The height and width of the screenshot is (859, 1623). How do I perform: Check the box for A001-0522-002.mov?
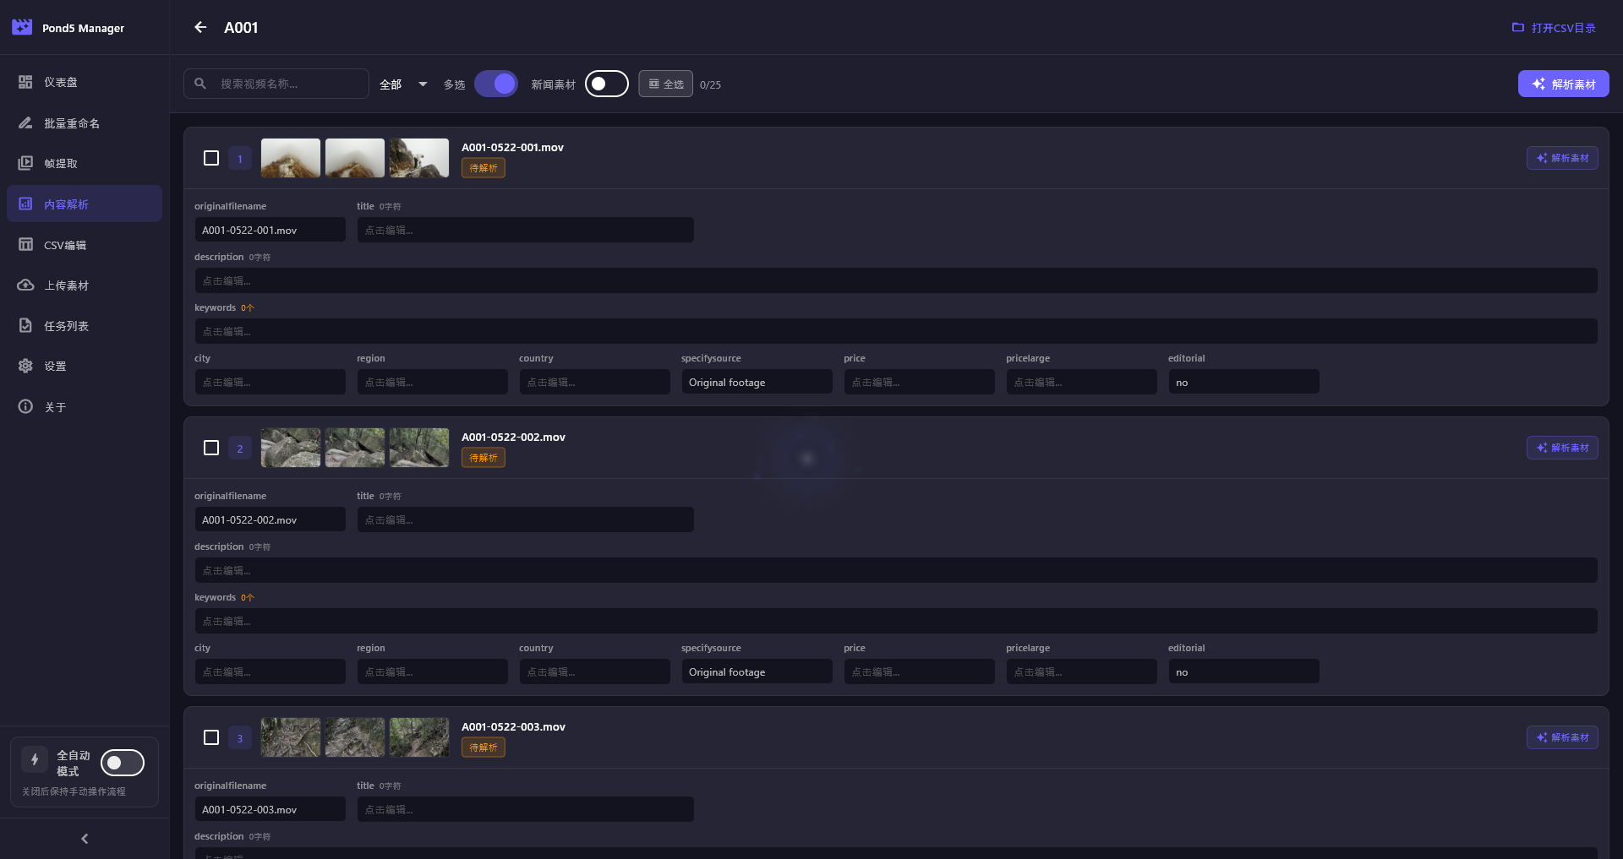click(x=211, y=448)
